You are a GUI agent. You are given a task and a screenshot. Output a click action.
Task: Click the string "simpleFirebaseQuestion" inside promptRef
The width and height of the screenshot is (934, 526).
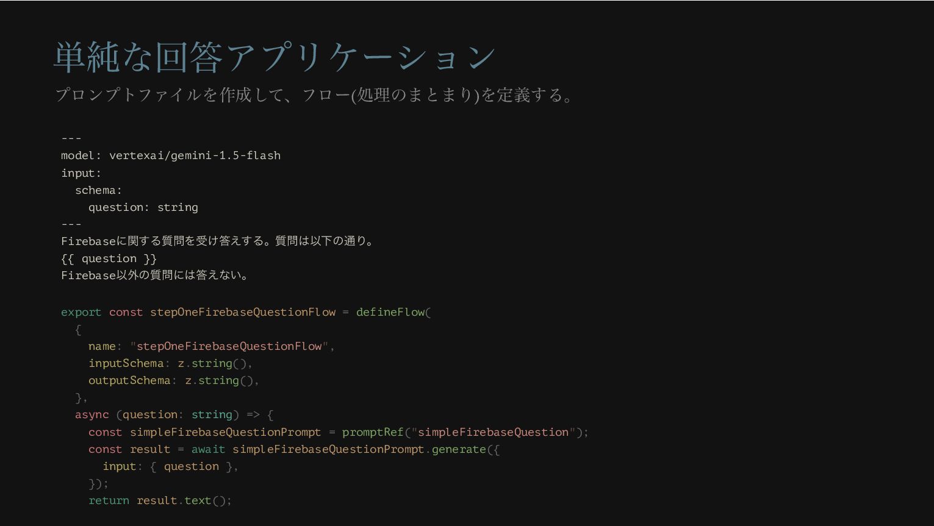pos(493,432)
